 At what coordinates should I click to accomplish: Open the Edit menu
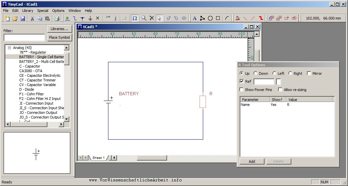[x=15, y=11]
